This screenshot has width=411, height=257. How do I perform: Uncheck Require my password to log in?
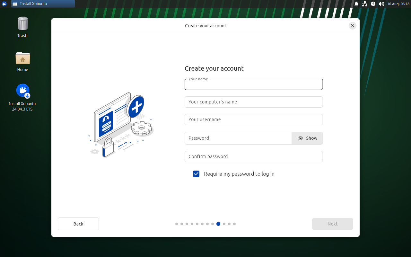pyautogui.click(x=196, y=174)
